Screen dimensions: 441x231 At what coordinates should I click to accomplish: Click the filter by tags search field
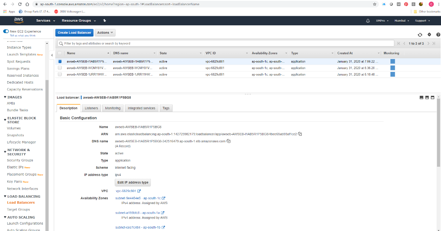226,43
